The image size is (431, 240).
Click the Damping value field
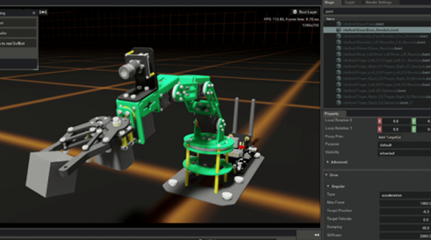pyautogui.click(x=405, y=228)
